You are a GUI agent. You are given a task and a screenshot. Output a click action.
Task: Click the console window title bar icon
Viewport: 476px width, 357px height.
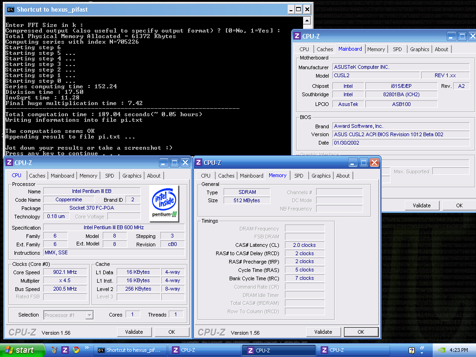pos(10,9)
